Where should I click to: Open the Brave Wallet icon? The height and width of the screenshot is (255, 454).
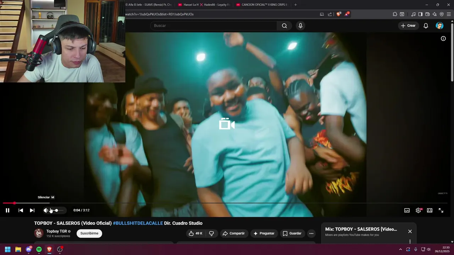point(427,14)
